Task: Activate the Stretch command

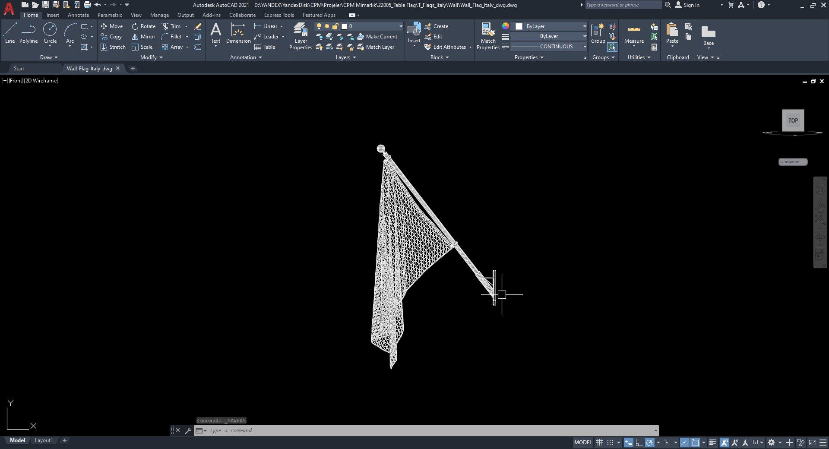Action: [113, 47]
